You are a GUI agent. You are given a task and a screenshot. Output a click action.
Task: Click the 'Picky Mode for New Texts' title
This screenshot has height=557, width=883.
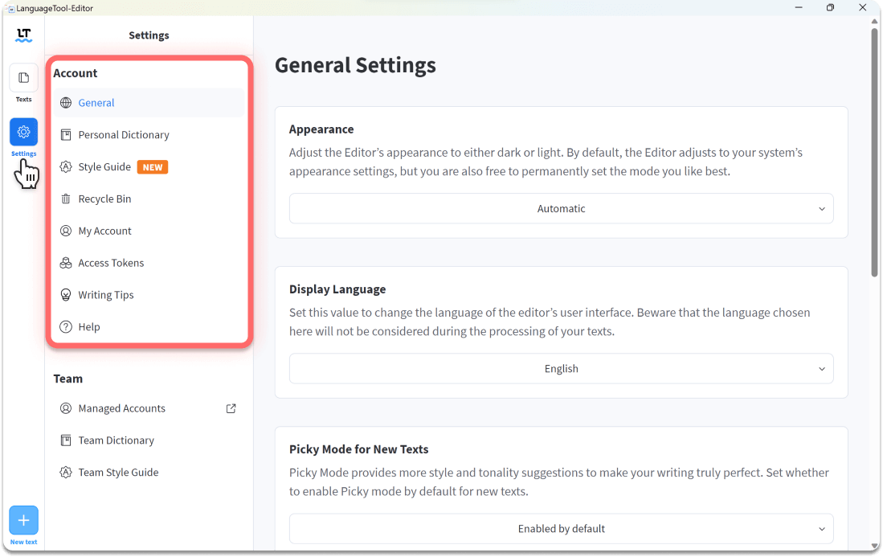(358, 449)
